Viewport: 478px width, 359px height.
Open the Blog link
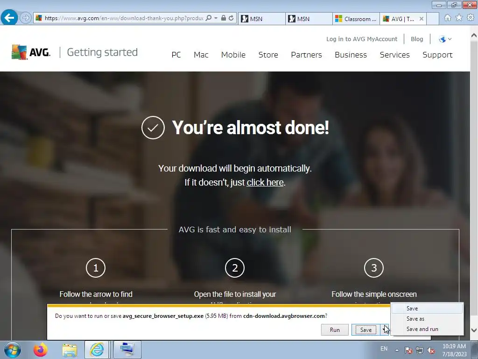417,39
